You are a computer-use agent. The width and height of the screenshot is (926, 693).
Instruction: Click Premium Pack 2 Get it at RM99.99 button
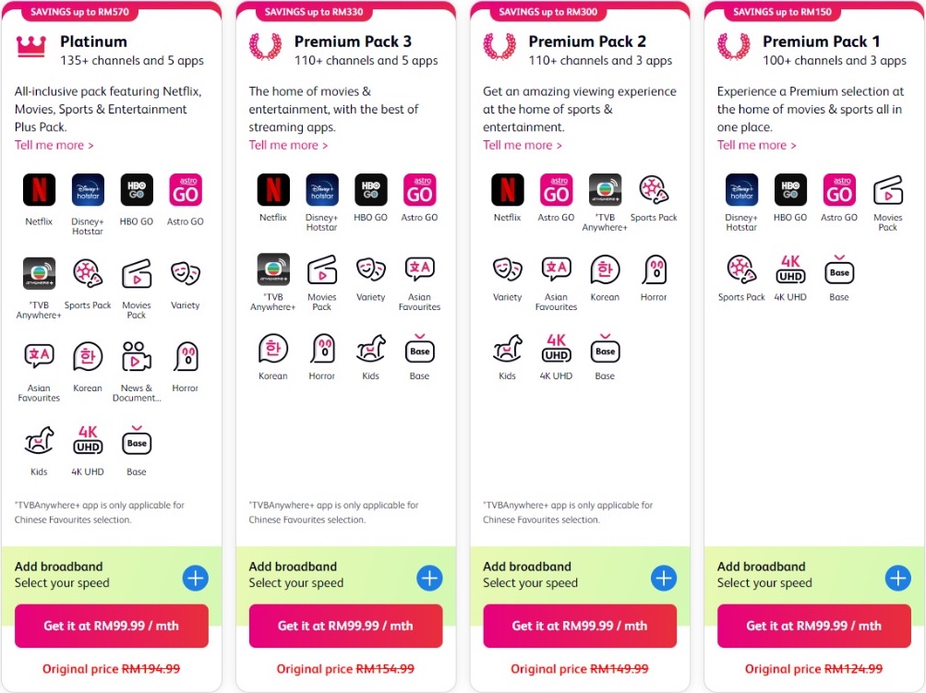tap(580, 626)
